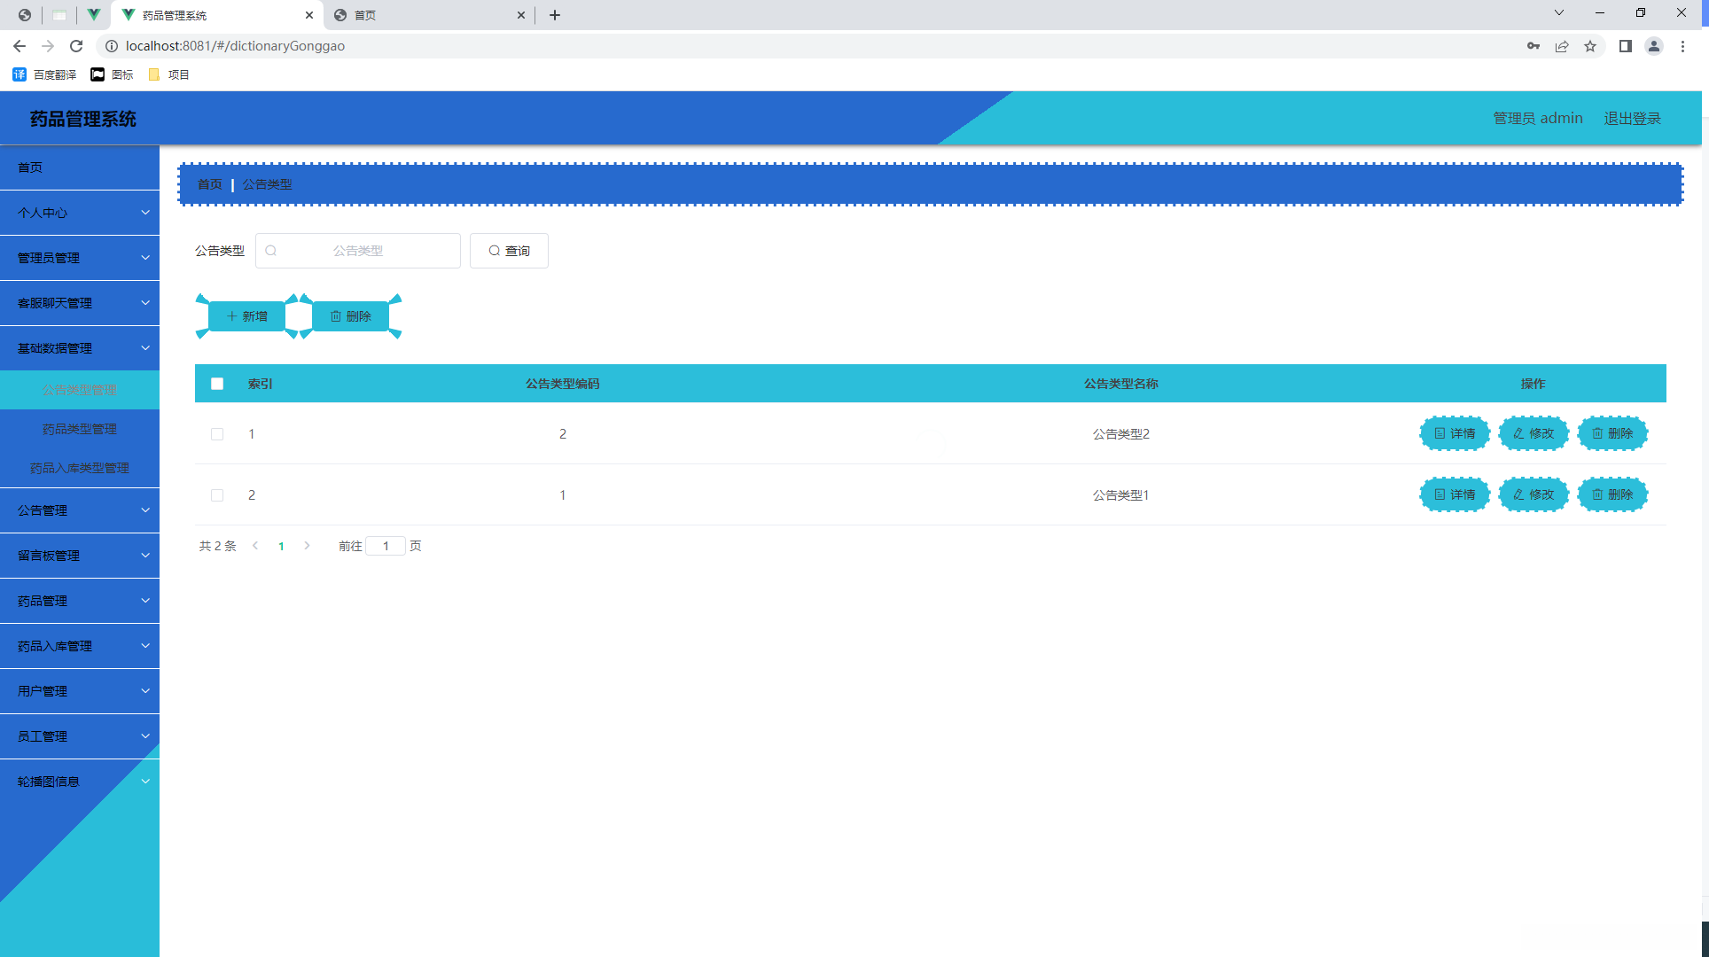Check the box for row 公告类型2
The width and height of the screenshot is (1709, 957).
coord(217,434)
